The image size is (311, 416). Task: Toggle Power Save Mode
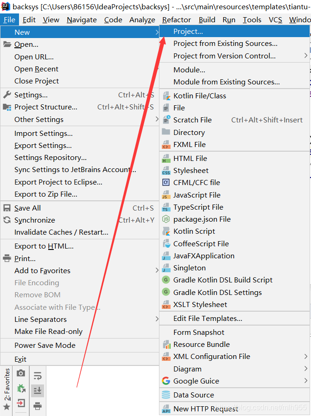click(80, 345)
